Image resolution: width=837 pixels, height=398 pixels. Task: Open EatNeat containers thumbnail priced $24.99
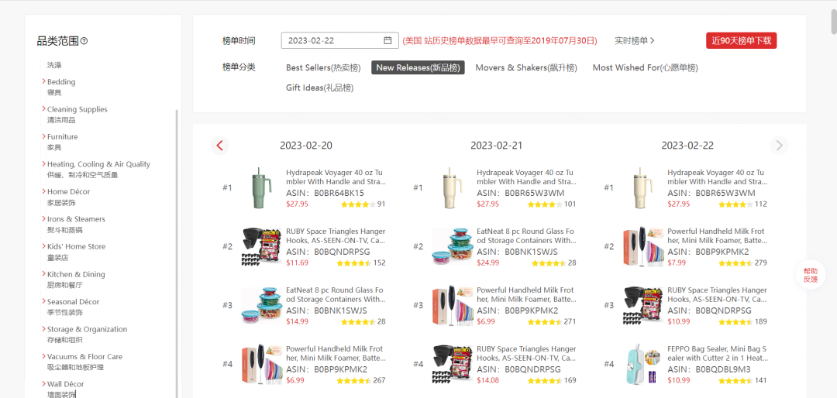pos(452,246)
